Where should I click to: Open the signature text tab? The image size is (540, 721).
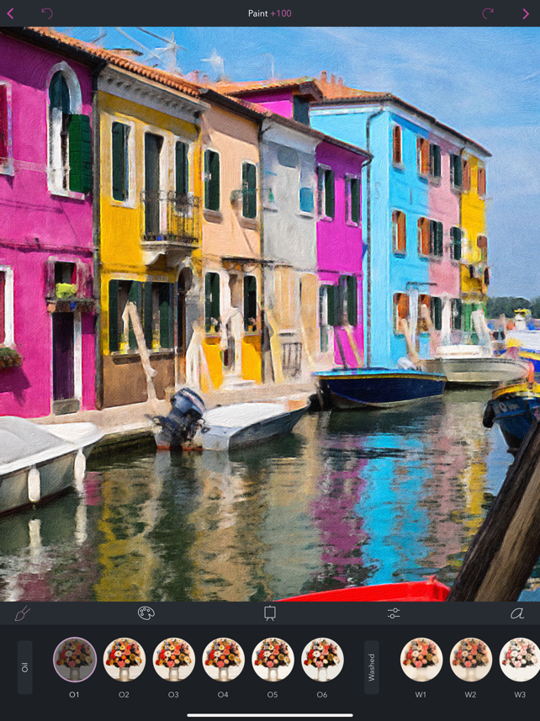[517, 613]
